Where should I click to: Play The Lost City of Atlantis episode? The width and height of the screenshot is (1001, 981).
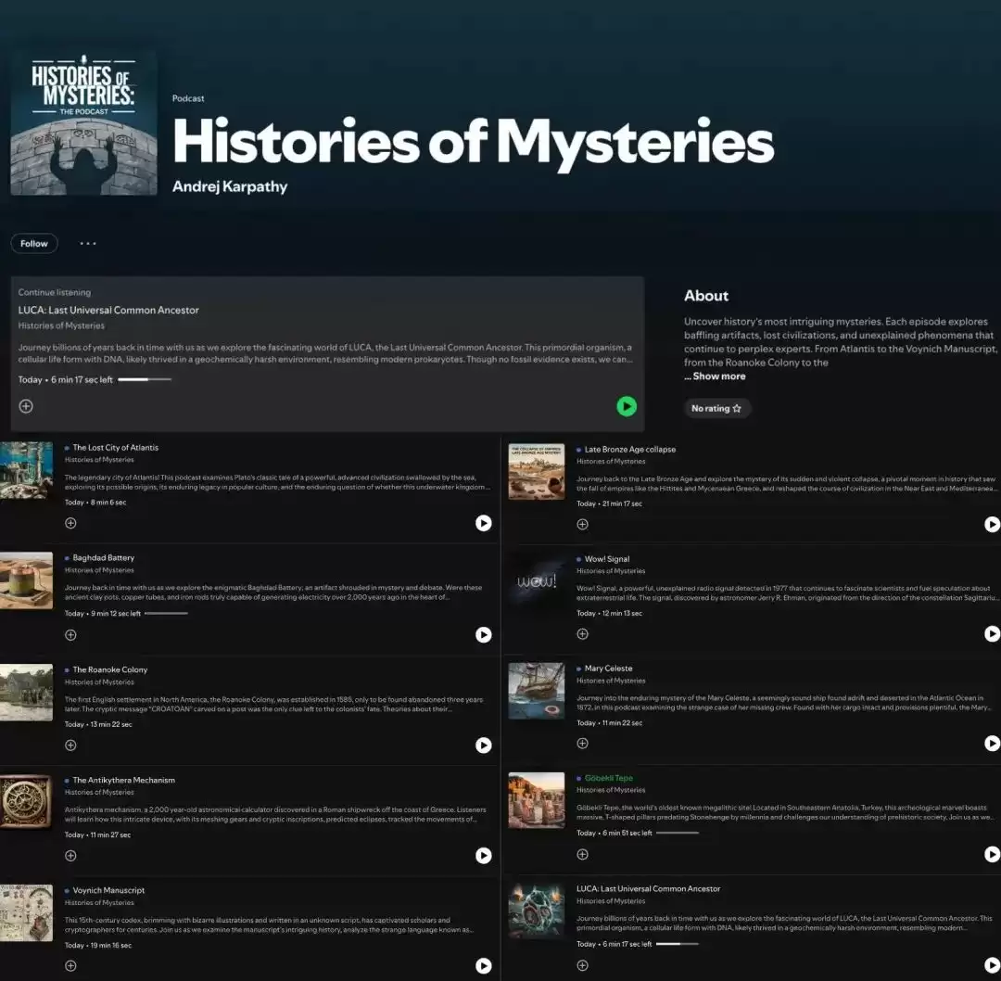[483, 523]
